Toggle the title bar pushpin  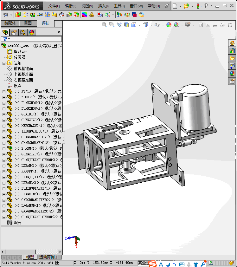point(167,6)
